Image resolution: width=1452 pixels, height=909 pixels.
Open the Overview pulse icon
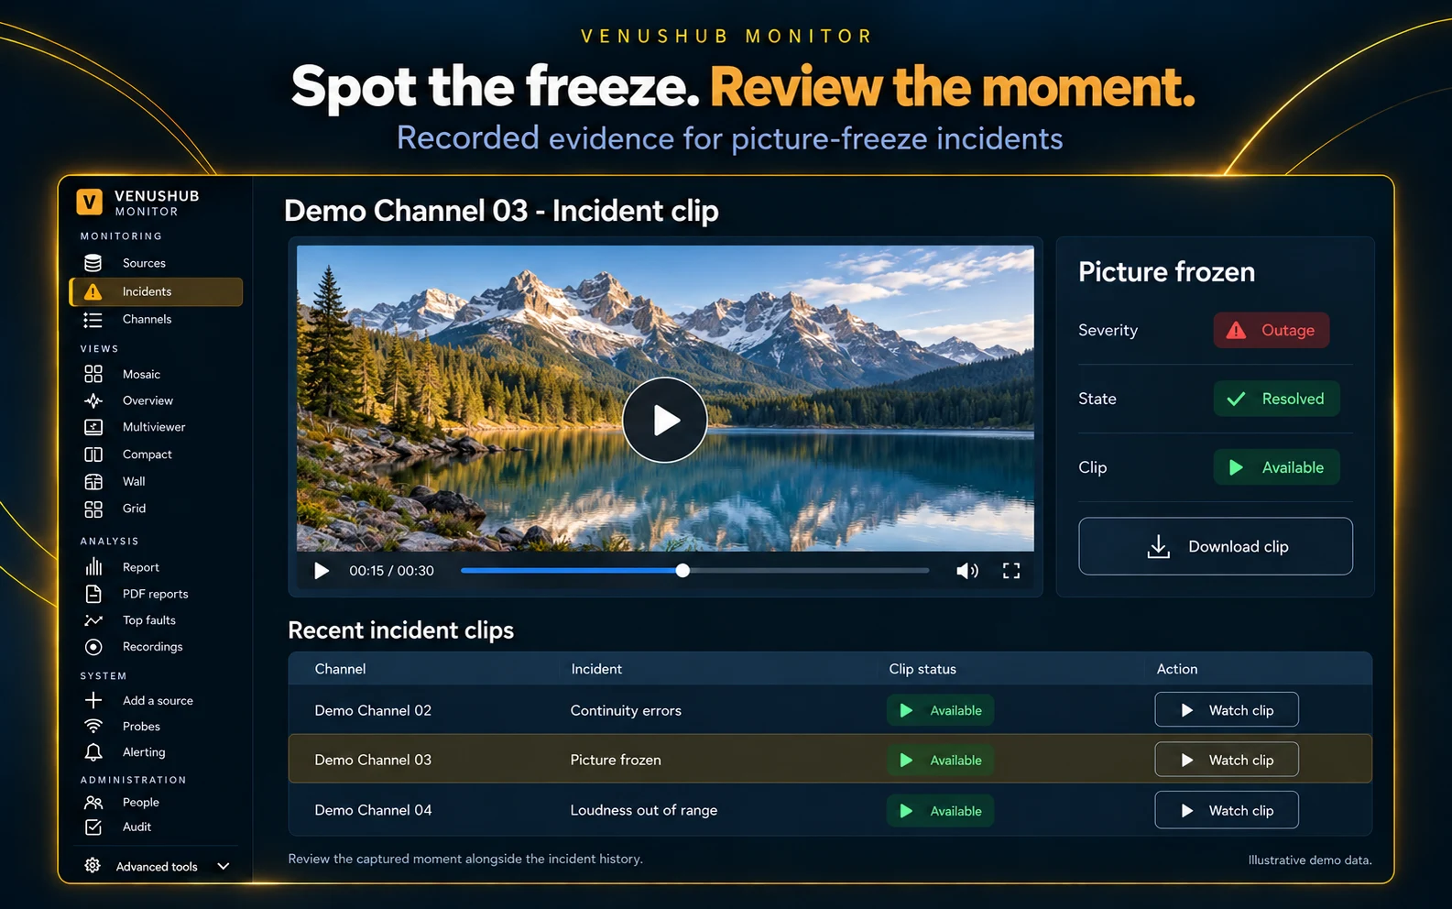click(x=93, y=400)
